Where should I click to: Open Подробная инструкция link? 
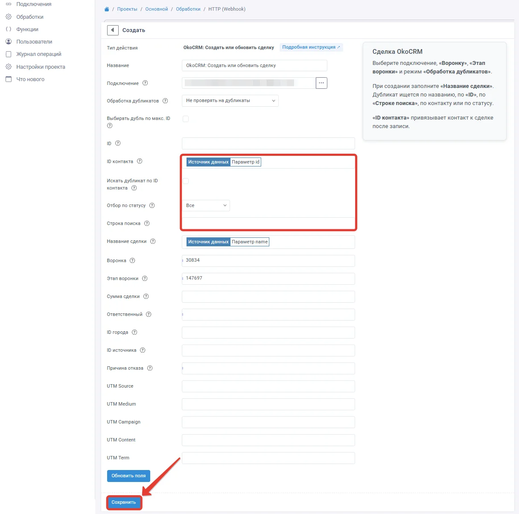pyautogui.click(x=311, y=47)
